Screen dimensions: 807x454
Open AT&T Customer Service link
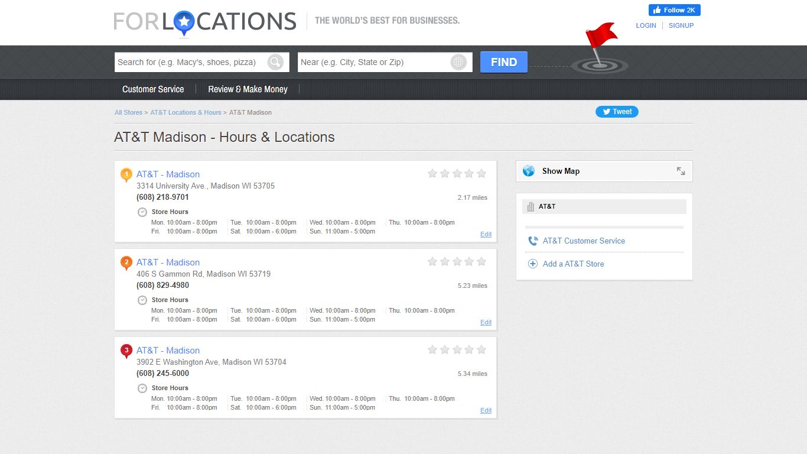584,241
